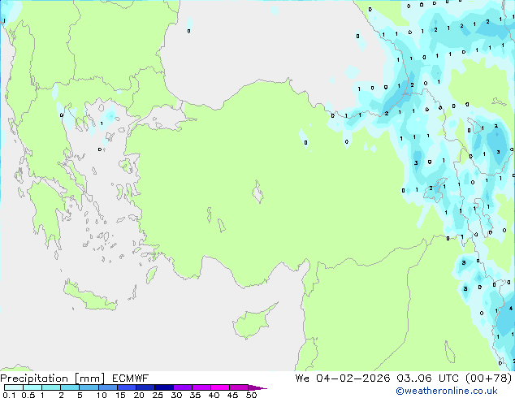This screenshot has height=398, width=515.
Task: Click the island of Cyprus on map
Action: point(253,322)
